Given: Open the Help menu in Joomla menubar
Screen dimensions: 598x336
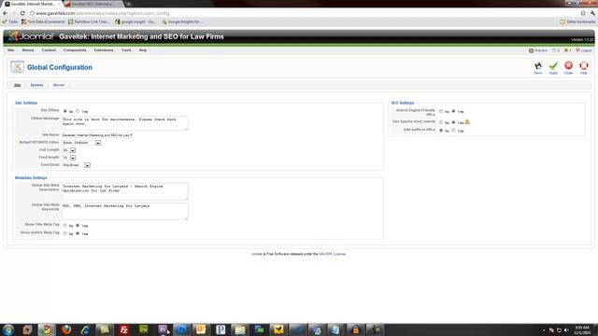Looking at the screenshot, I should (x=143, y=50).
